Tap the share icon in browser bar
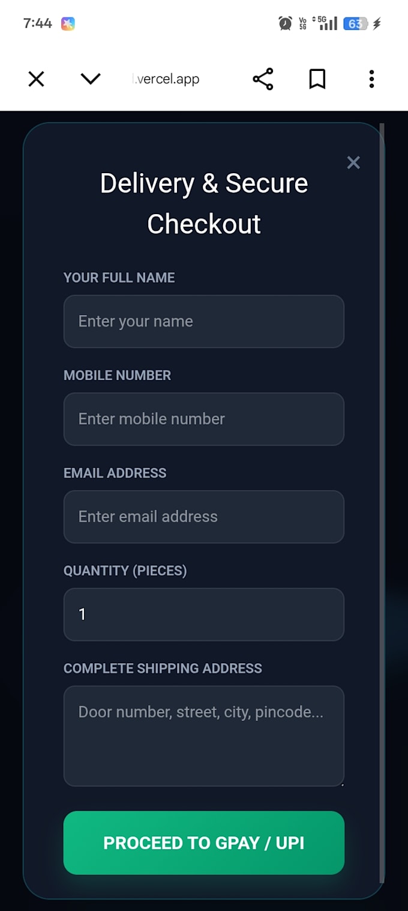This screenshot has height=911, width=408. tap(263, 79)
